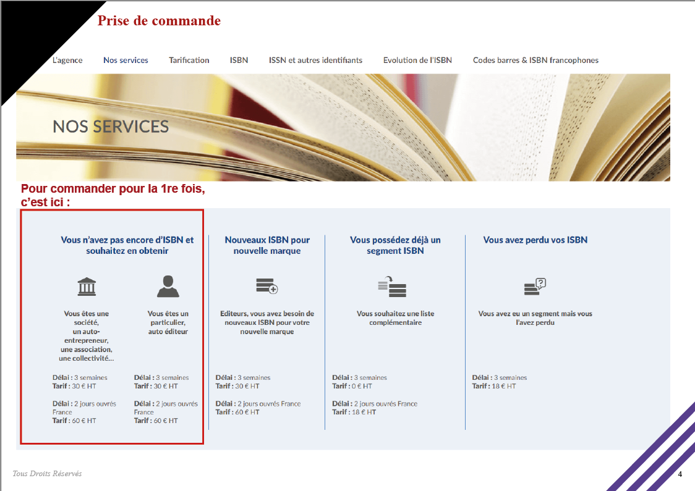
Task: Click the question mark lost ISBN icon
Action: tap(535, 287)
